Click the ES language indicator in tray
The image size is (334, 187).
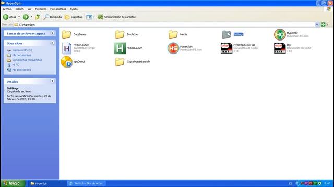[291, 183]
